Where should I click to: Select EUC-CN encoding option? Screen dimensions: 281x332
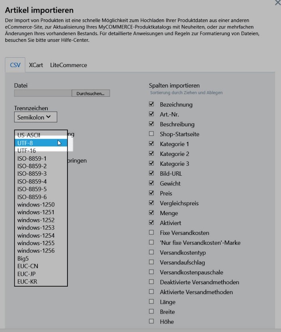[41, 266]
